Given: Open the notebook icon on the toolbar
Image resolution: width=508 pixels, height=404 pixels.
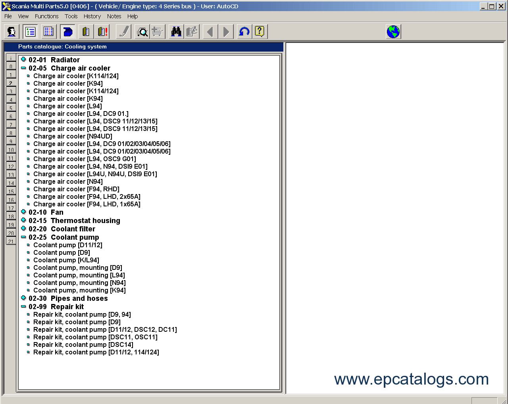Looking at the screenshot, I should (86, 31).
